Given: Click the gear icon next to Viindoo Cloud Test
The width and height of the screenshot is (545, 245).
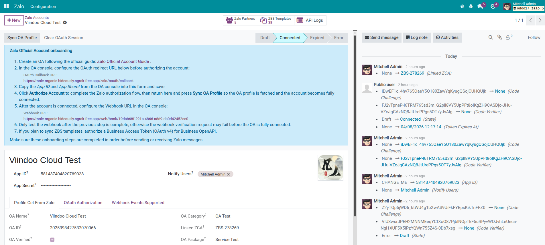Looking at the screenshot, I should (65, 23).
